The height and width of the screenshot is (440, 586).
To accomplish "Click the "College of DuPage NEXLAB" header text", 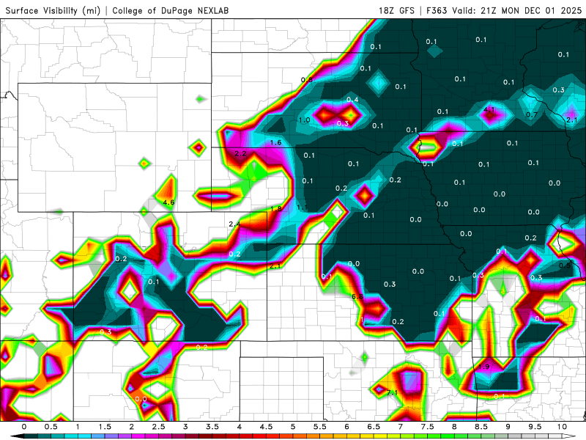I will point(171,10).
